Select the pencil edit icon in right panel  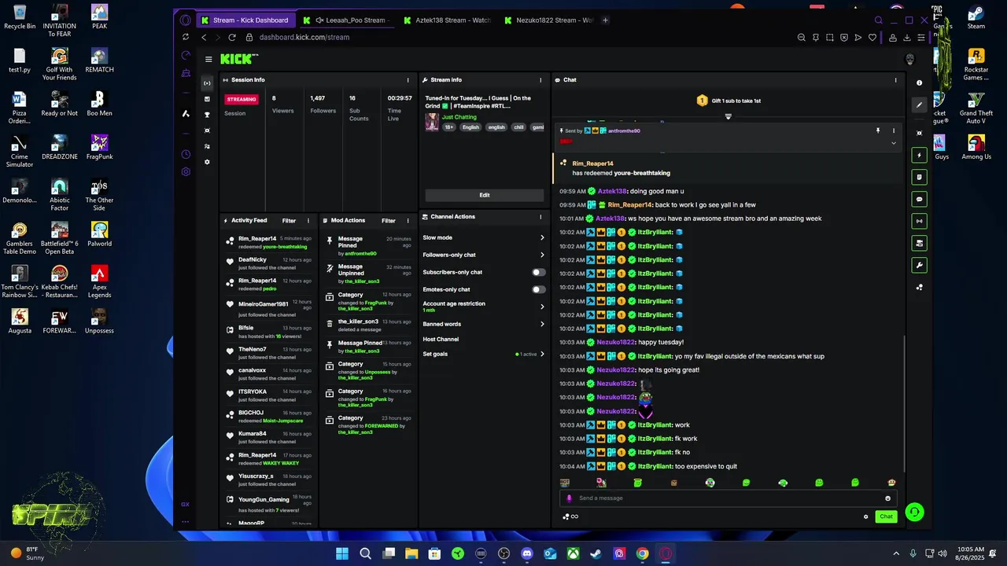pyautogui.click(x=919, y=104)
